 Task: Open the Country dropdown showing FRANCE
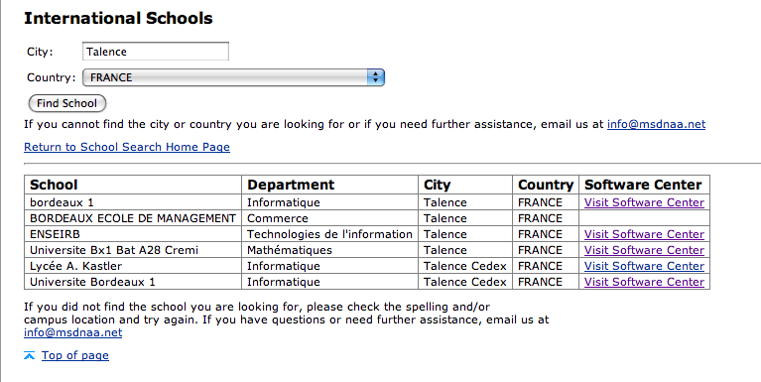tap(233, 77)
